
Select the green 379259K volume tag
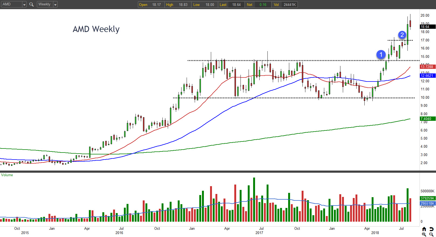[428, 198]
